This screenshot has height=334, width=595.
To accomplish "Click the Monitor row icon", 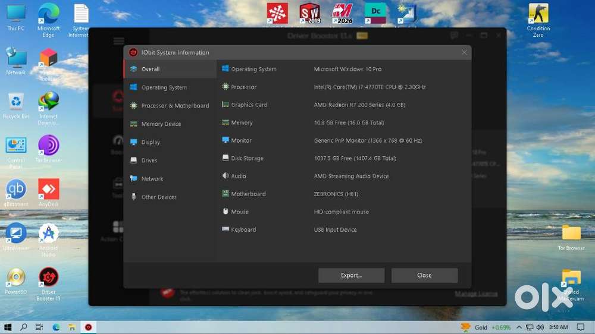I will click(225, 140).
